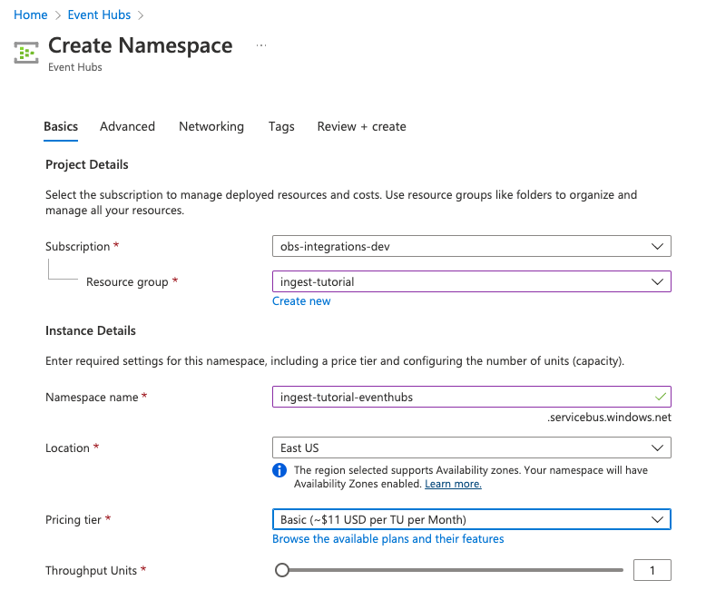This screenshot has width=706, height=600.
Task: Select the Basics tab
Action: tap(61, 126)
